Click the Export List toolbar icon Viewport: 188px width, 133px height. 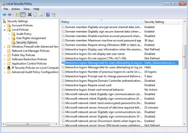click(x=41, y=15)
